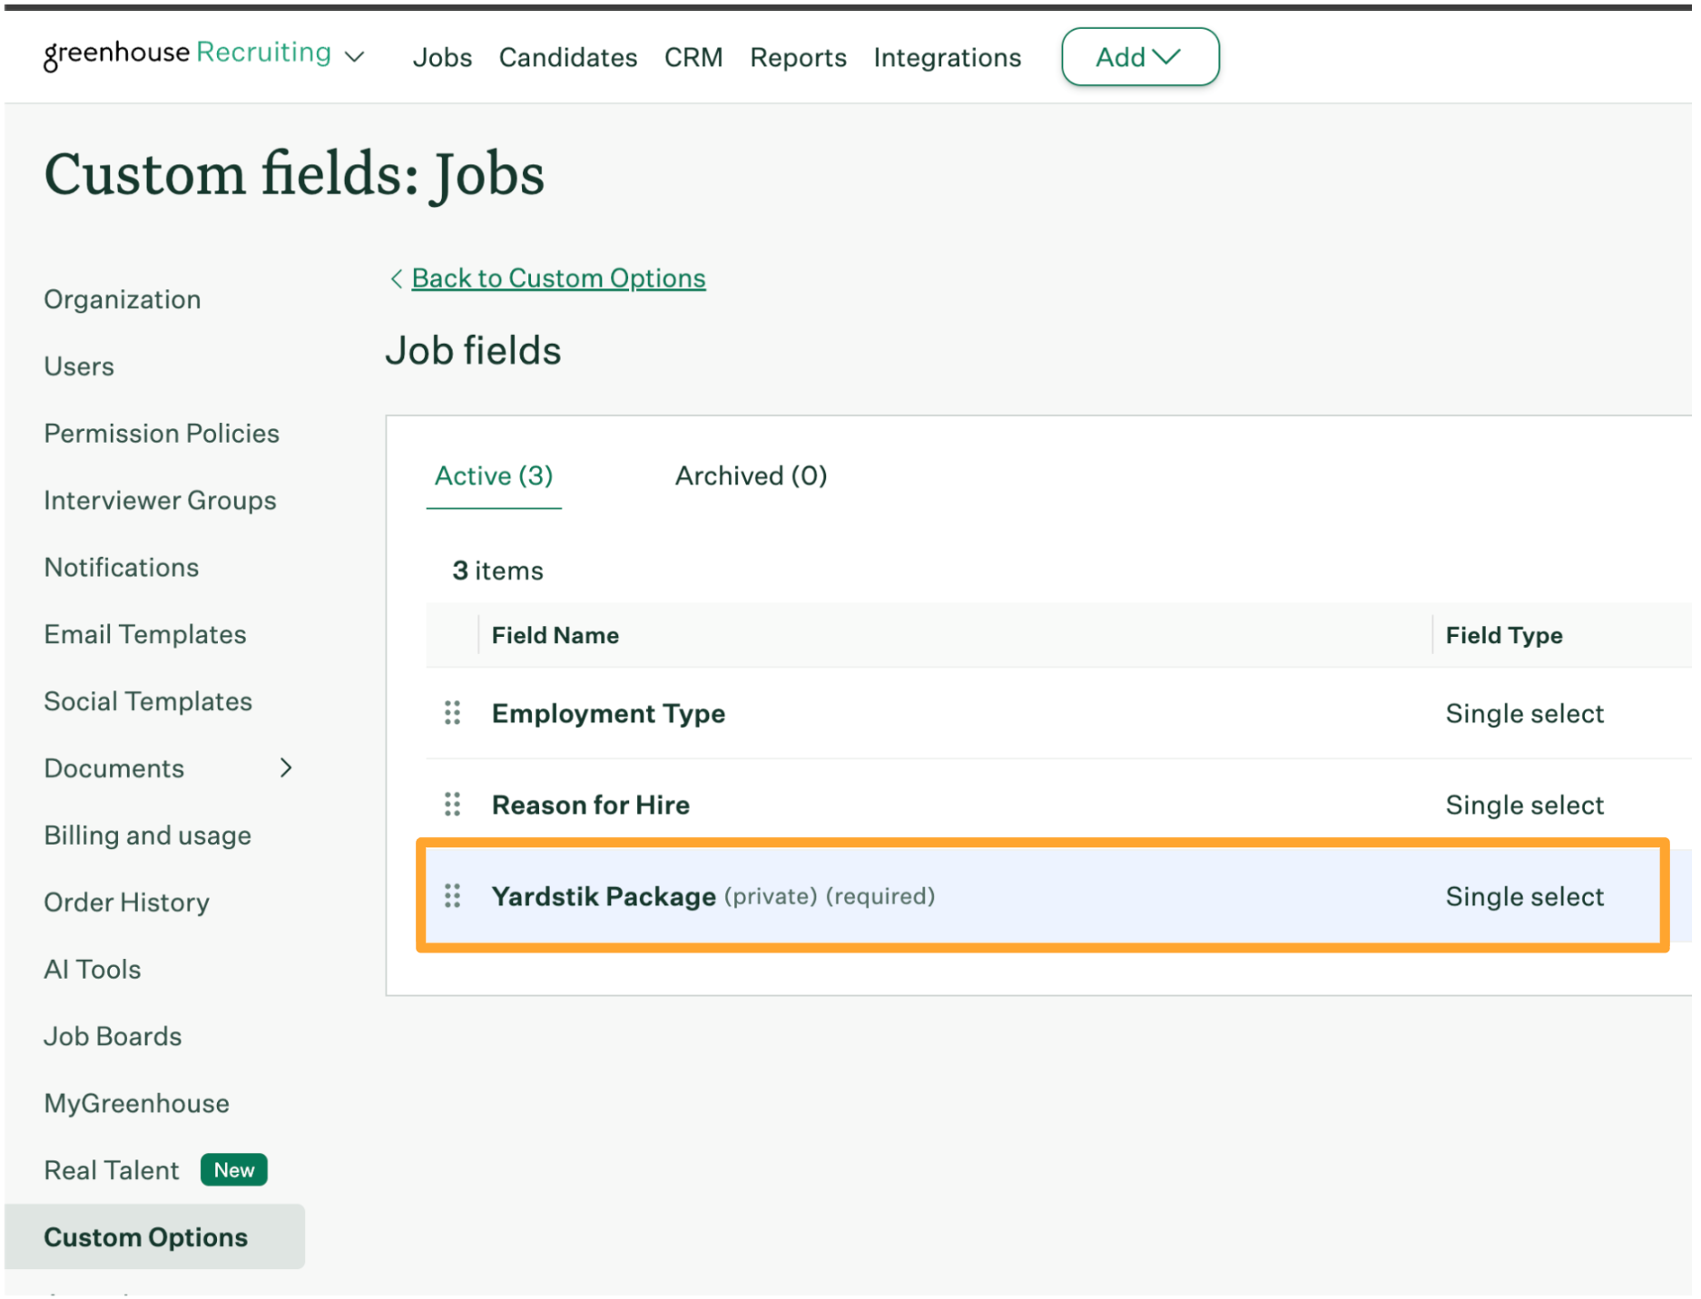Open Notifications in the settings sidebar

point(122,568)
